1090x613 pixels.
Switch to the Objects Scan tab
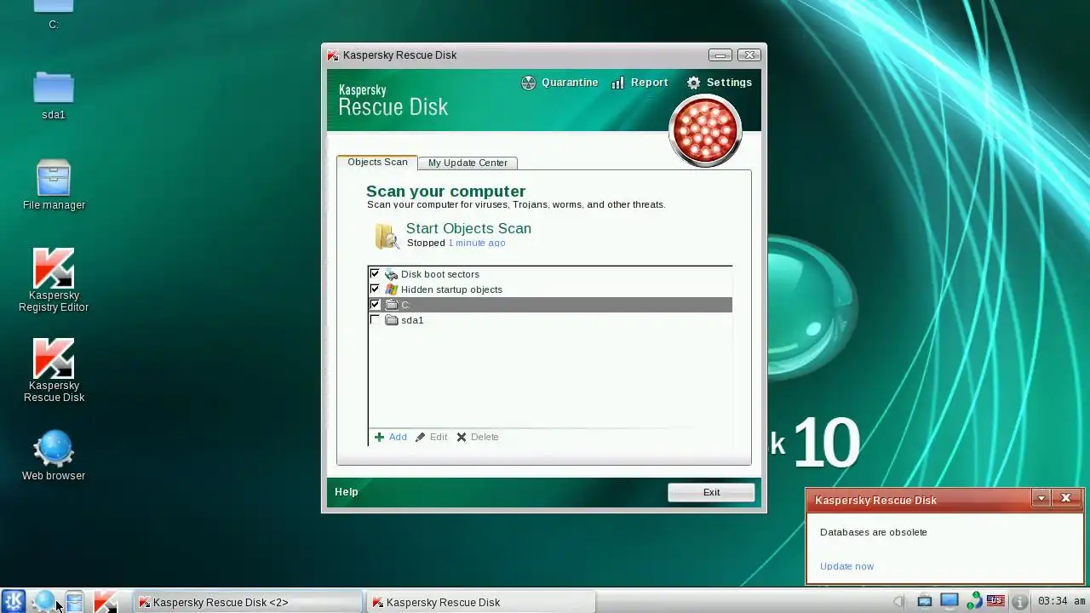point(377,162)
